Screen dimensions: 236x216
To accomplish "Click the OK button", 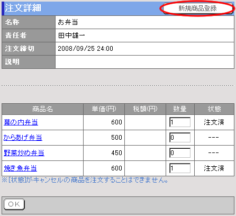I will [x=14, y=204].
